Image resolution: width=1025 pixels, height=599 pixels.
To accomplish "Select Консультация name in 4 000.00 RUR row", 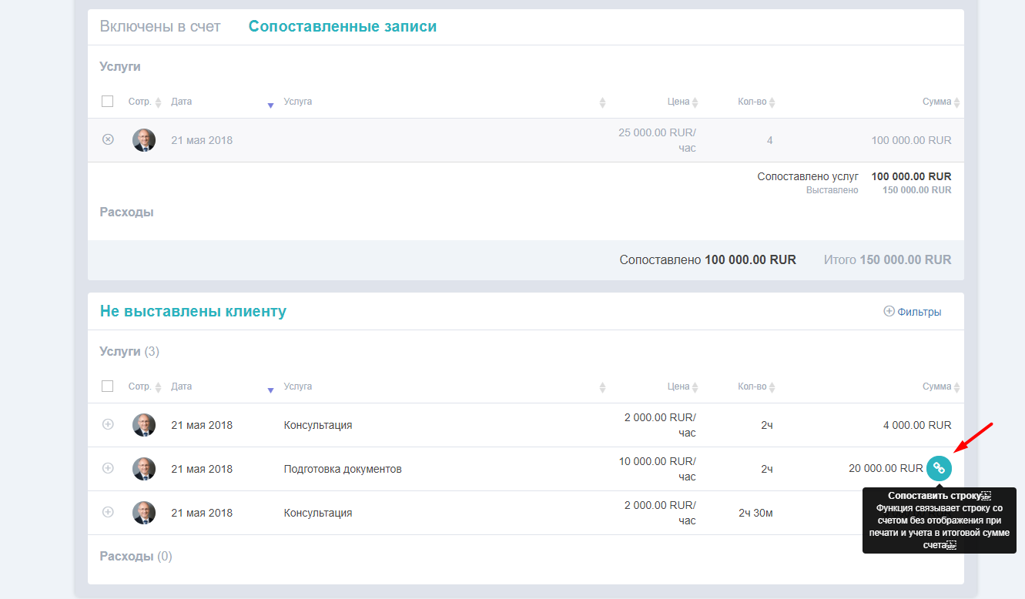I will coord(318,425).
